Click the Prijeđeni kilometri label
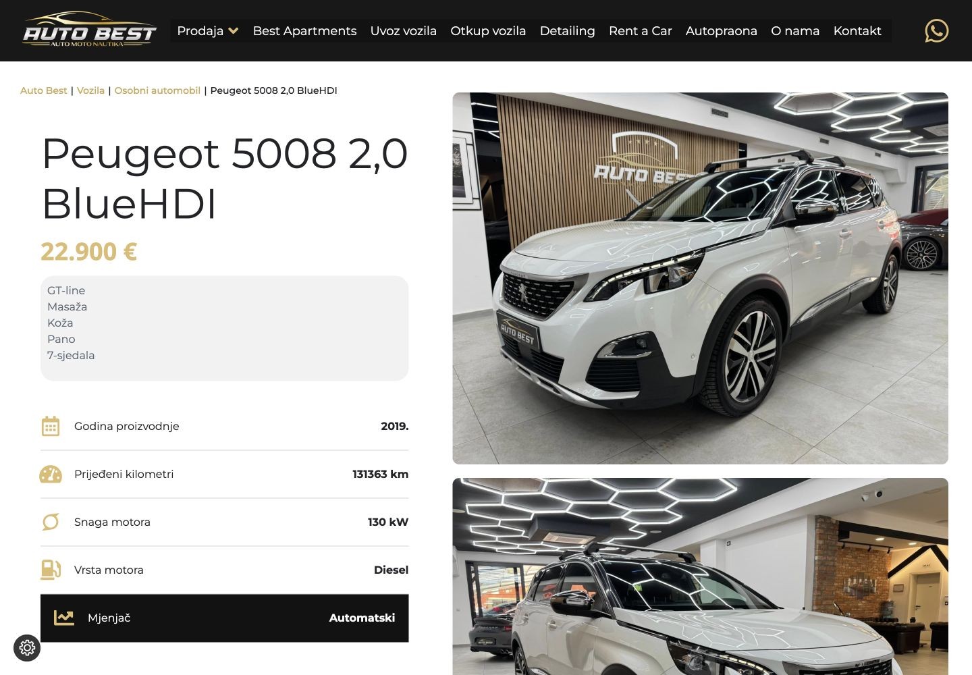Viewport: 972px width, 675px height. click(124, 474)
